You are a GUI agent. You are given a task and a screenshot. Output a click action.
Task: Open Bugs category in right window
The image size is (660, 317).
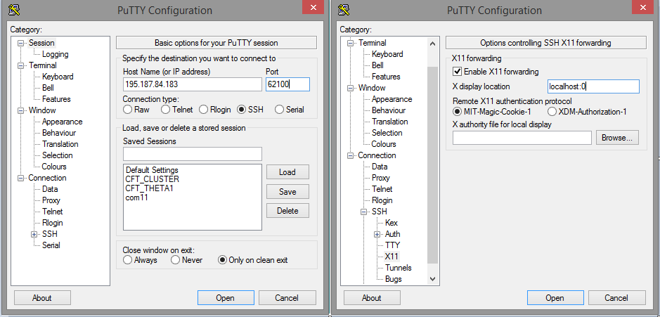point(393,279)
